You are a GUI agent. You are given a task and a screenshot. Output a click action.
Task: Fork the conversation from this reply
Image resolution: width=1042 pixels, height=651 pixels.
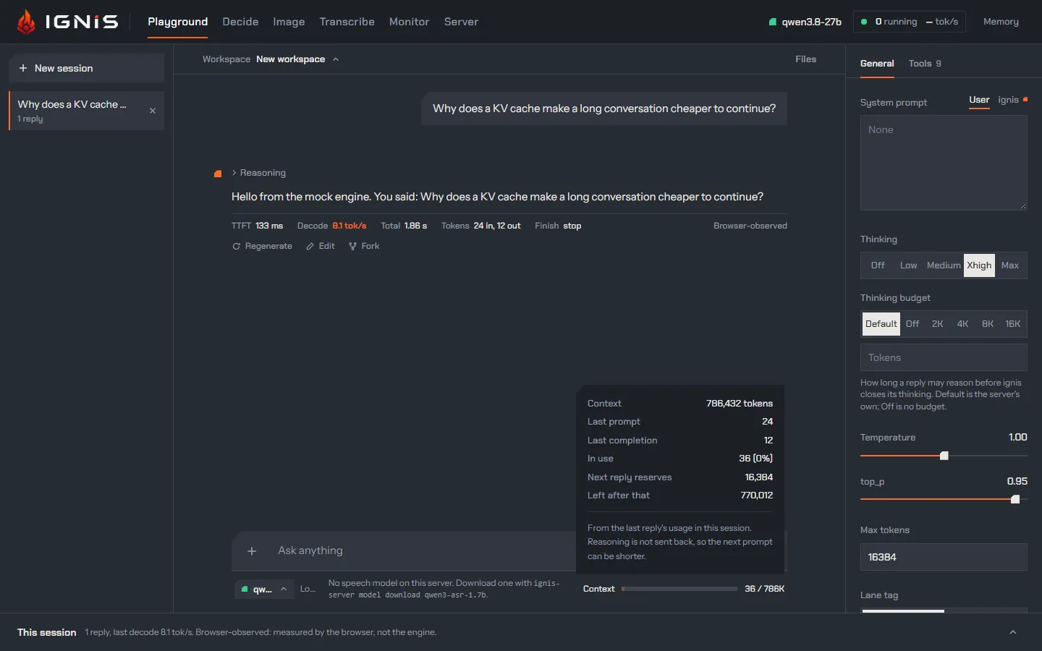(x=363, y=246)
